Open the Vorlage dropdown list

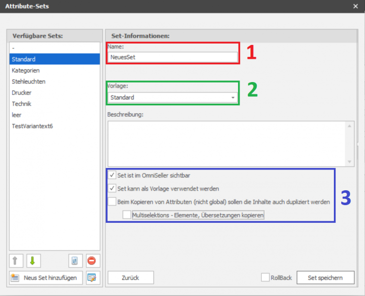coord(233,98)
